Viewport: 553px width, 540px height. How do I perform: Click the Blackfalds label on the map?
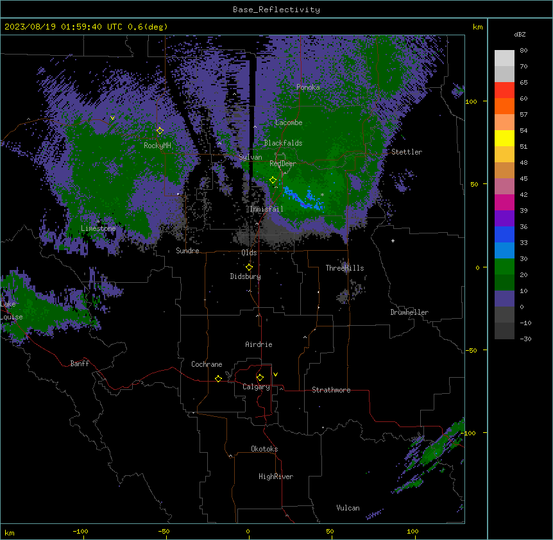coord(283,143)
